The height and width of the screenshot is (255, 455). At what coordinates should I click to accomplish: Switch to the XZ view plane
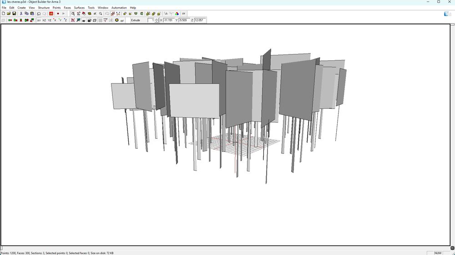44,20
